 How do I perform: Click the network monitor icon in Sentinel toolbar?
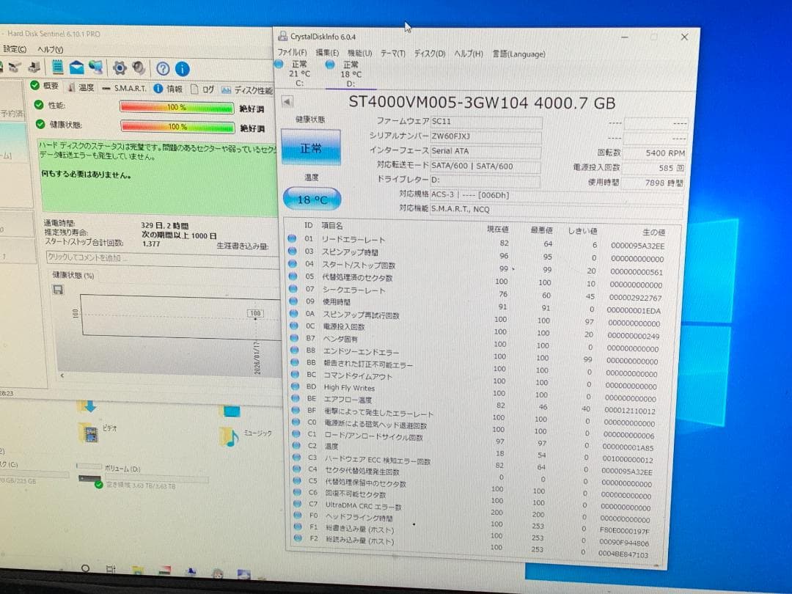click(95, 68)
